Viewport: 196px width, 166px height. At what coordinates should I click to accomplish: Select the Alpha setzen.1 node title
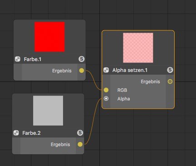click(130, 70)
